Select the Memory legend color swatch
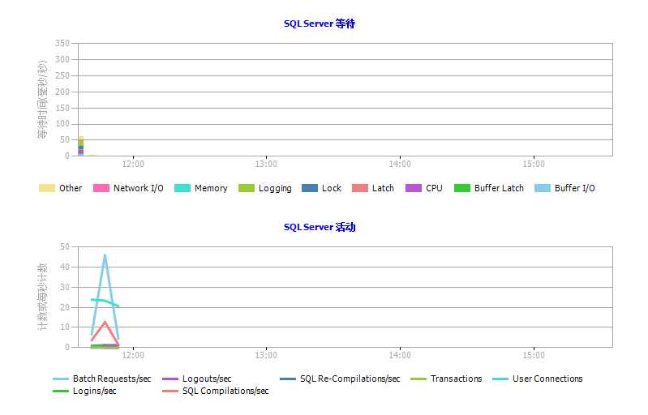 coord(182,188)
